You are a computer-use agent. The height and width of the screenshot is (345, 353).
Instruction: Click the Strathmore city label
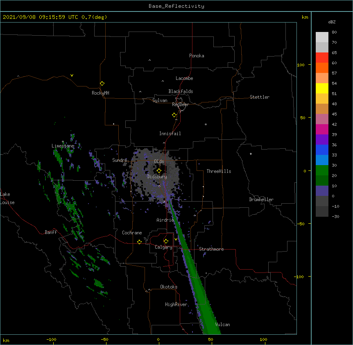coord(211,249)
